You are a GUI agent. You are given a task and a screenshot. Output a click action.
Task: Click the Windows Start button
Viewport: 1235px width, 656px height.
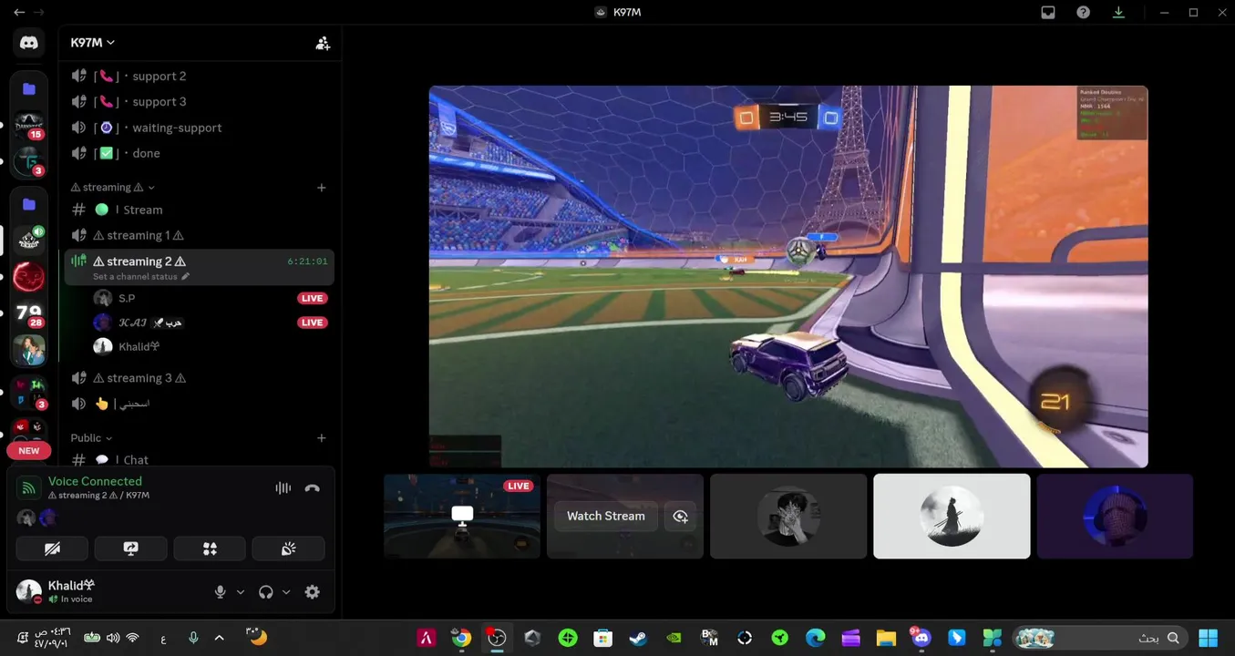pos(1209,638)
